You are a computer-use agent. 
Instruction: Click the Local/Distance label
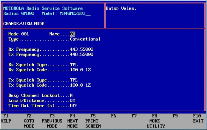pos(26,101)
